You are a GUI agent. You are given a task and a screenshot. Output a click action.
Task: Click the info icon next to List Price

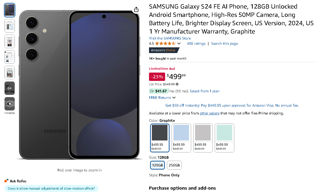point(177,84)
